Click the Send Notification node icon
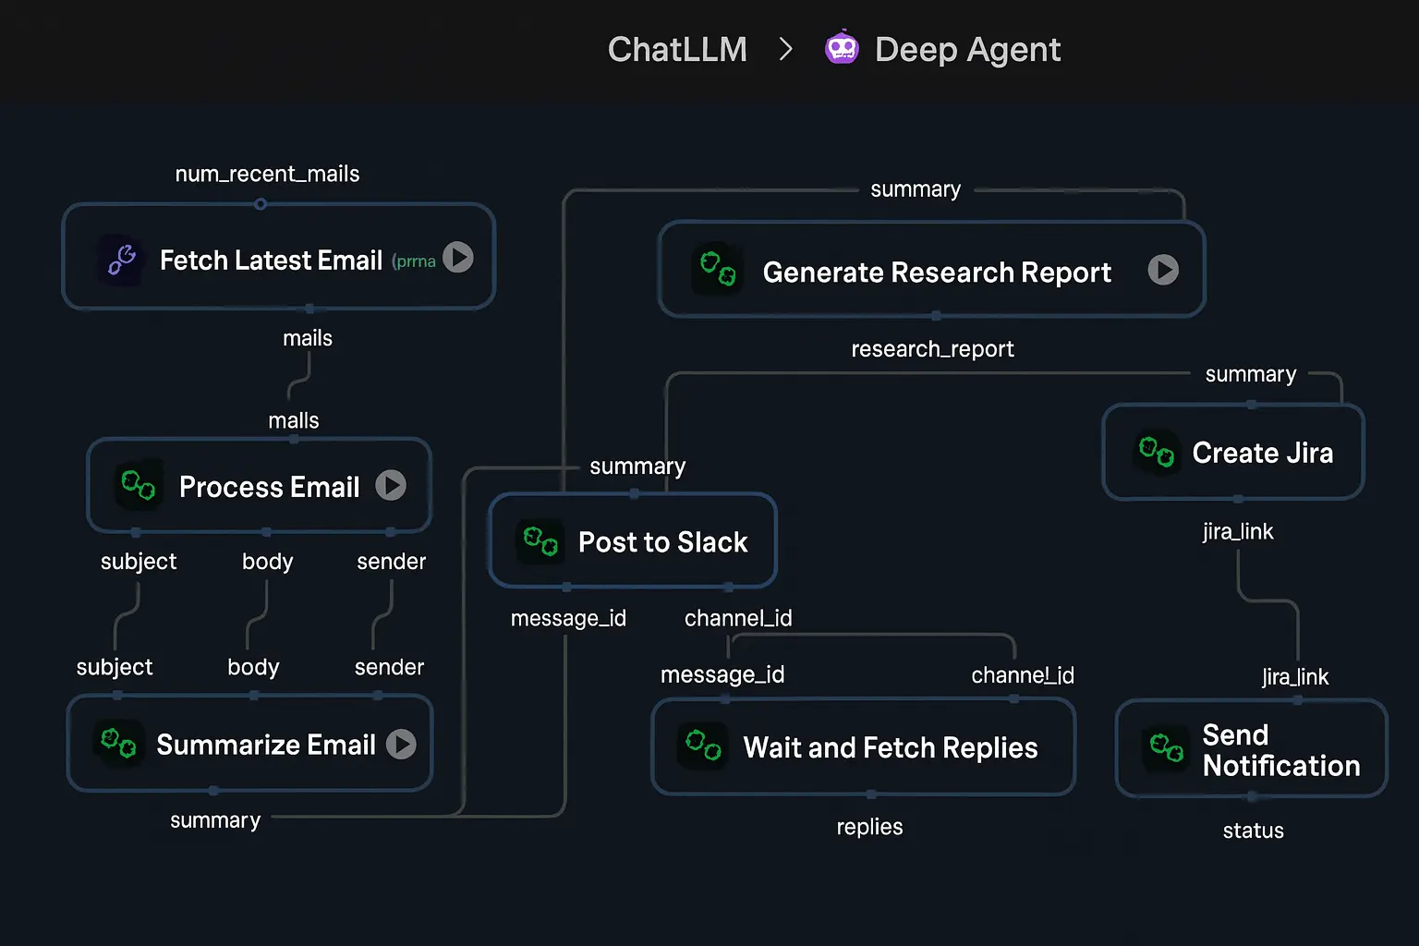 (x=1167, y=747)
